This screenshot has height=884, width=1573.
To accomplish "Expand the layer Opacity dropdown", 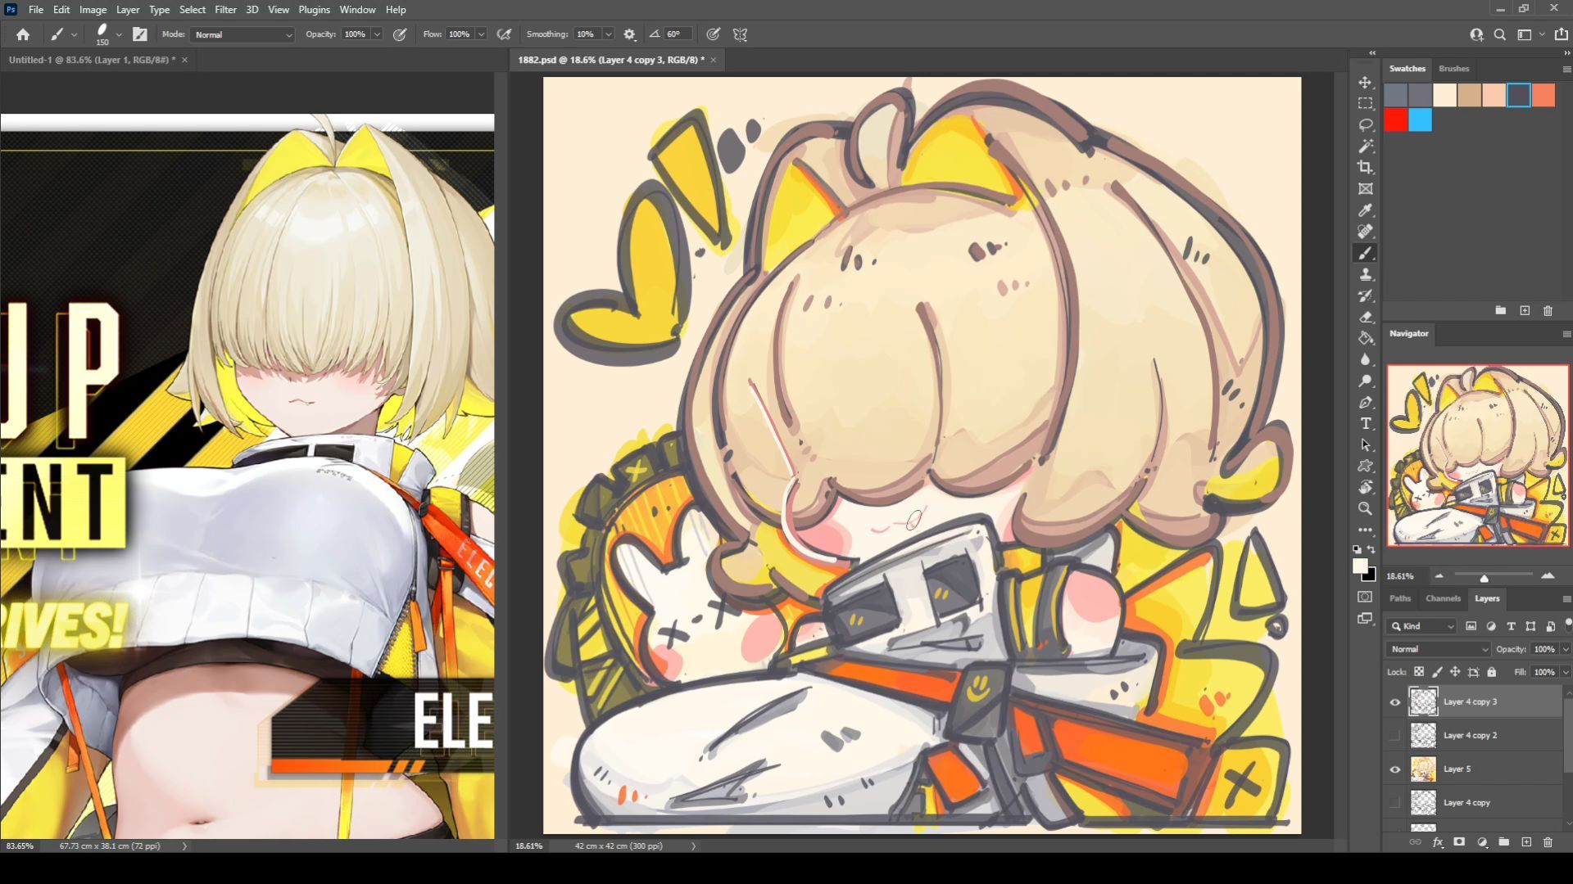I will 1565,649.
